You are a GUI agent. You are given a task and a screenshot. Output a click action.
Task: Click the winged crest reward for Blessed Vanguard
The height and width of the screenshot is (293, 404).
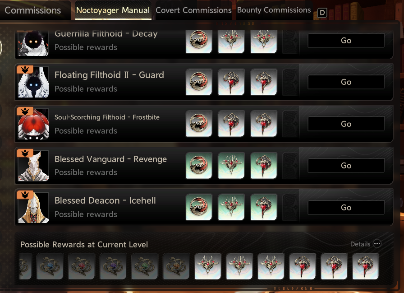click(231, 165)
